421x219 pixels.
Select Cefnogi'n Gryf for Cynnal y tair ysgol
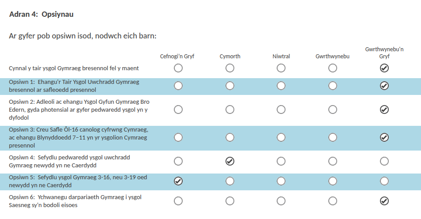(178, 68)
